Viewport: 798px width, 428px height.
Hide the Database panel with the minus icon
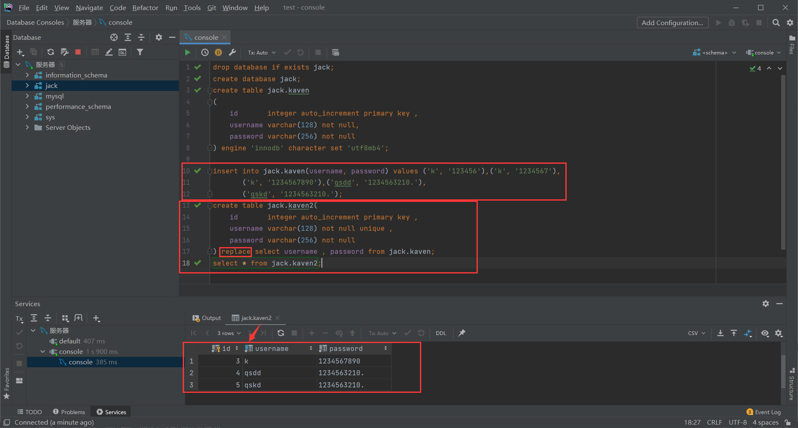coord(172,37)
